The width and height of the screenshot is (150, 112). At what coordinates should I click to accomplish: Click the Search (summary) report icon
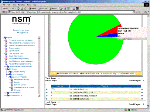coord(6,48)
